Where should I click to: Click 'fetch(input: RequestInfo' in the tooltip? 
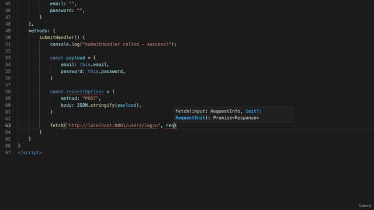tap(208, 111)
